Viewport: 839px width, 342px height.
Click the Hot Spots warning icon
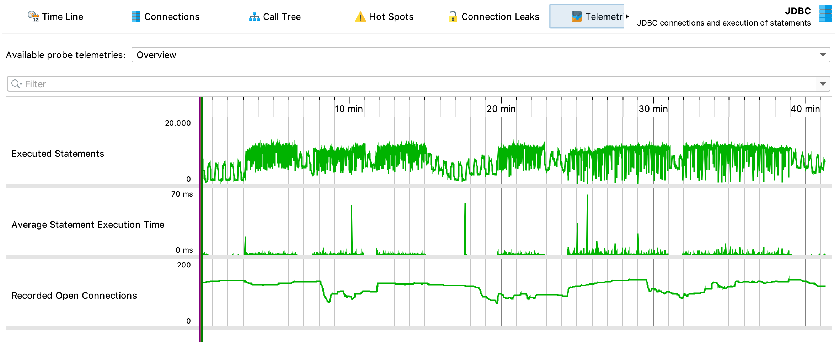pos(360,17)
